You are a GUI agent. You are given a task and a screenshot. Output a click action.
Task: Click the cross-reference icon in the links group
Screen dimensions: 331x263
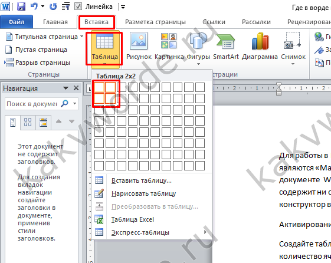(319, 63)
